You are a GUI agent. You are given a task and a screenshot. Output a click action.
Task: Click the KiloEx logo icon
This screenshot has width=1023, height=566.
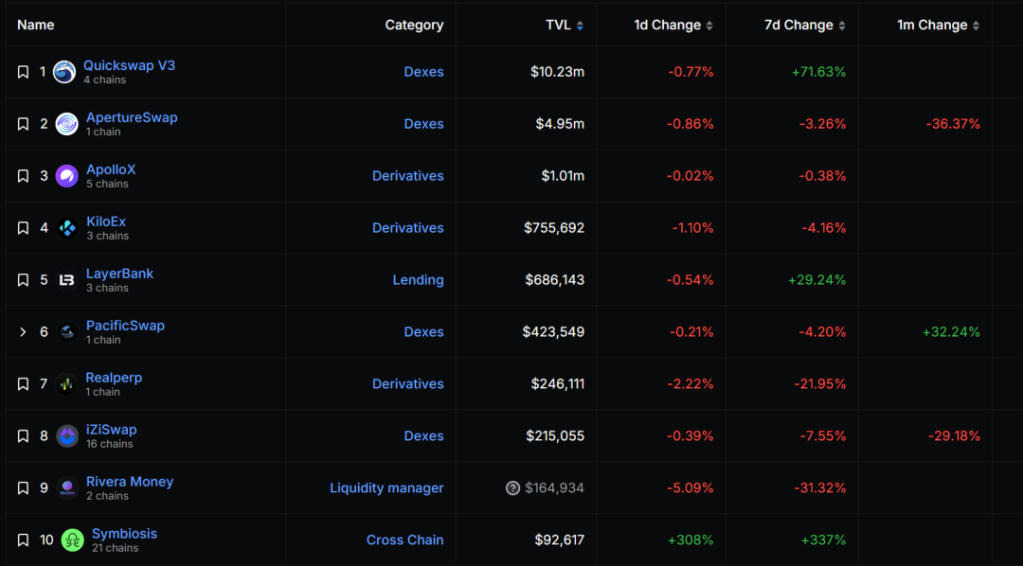point(67,228)
